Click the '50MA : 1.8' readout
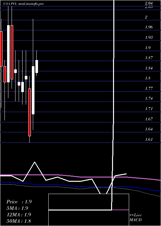This screenshot has height=226, width=161. pos(19,221)
